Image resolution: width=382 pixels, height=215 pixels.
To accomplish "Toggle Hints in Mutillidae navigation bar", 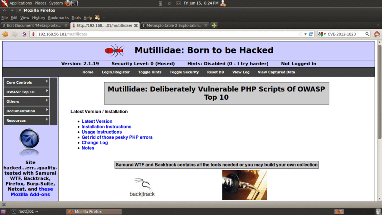I will point(150,72).
